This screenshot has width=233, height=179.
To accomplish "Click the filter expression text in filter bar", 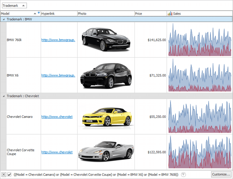I will pyautogui.click(x=96, y=175).
